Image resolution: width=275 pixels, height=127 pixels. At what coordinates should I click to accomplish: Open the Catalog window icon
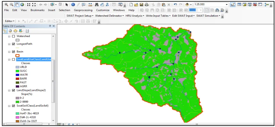click(244, 5)
